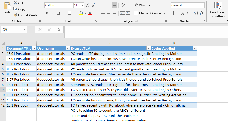
Task: Expand borders dropdown arrow
Action: [74, 13]
